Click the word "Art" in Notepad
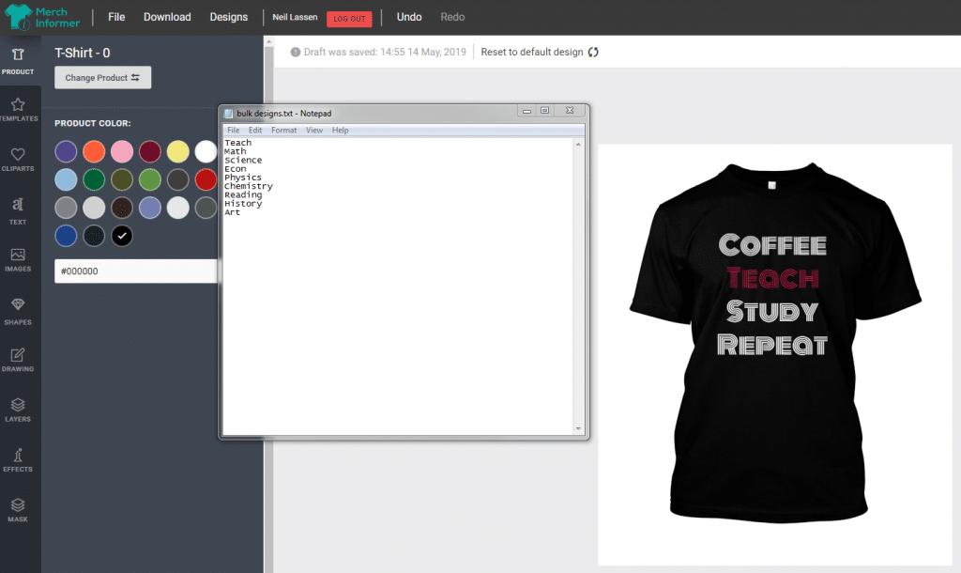This screenshot has height=573, width=961. pyautogui.click(x=233, y=212)
